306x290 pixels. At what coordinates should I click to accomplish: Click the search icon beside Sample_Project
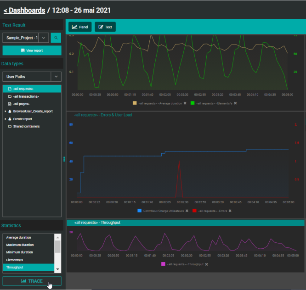tap(56, 38)
